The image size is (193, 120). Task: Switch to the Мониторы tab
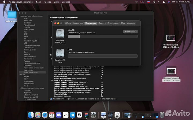pyautogui.click(x=78, y=23)
